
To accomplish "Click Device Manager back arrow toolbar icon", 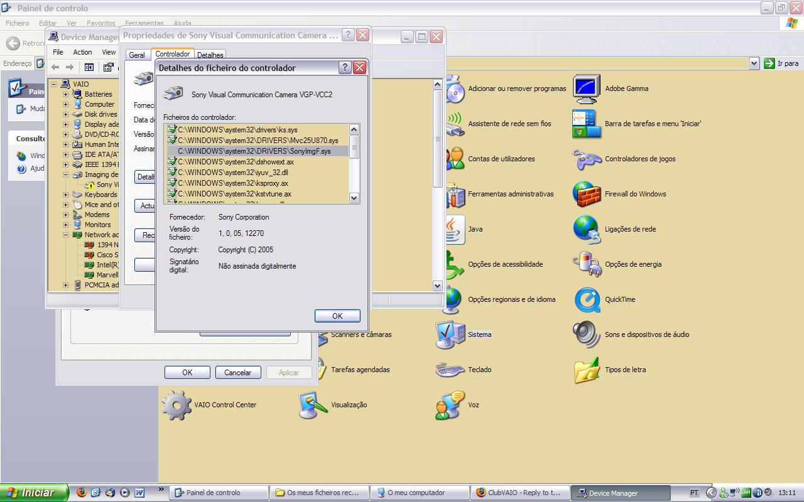I will coord(55,67).
